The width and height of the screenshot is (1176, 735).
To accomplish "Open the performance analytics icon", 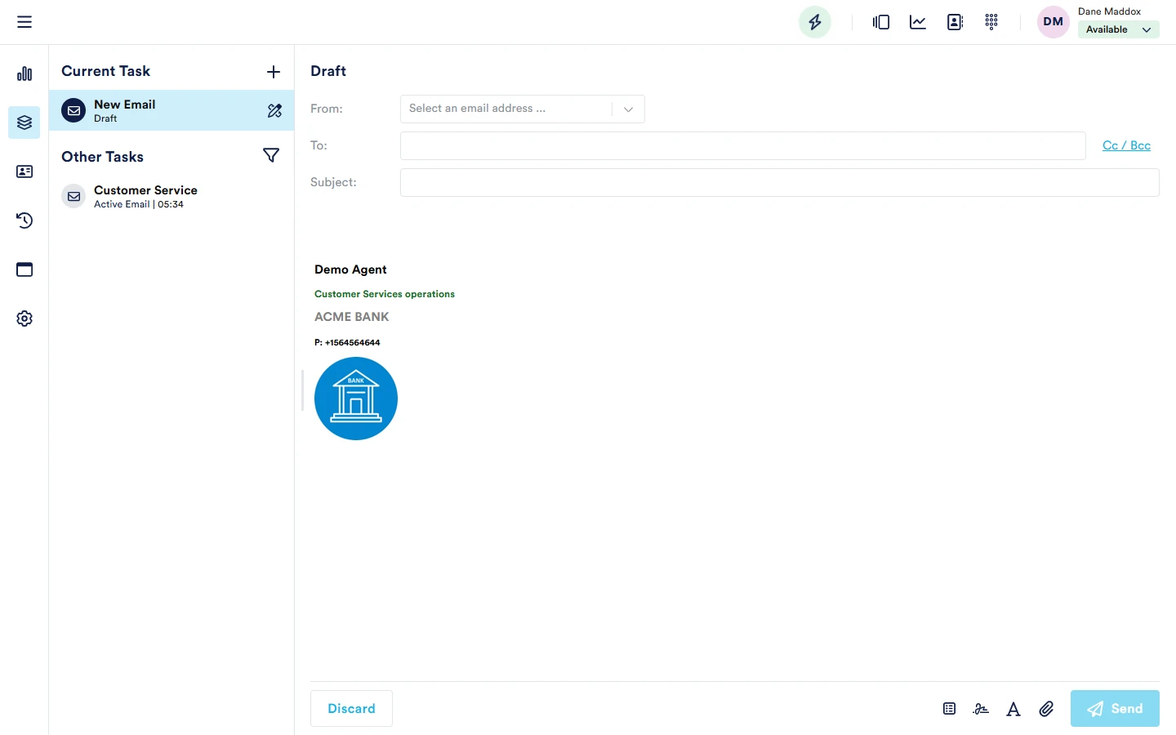I will [917, 22].
